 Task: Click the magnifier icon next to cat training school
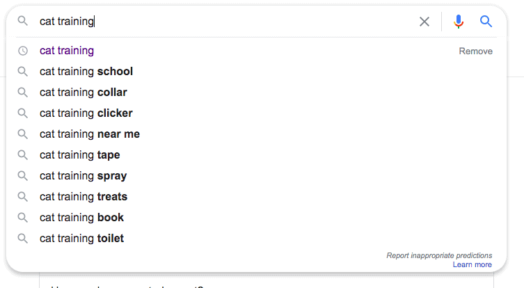tap(23, 72)
